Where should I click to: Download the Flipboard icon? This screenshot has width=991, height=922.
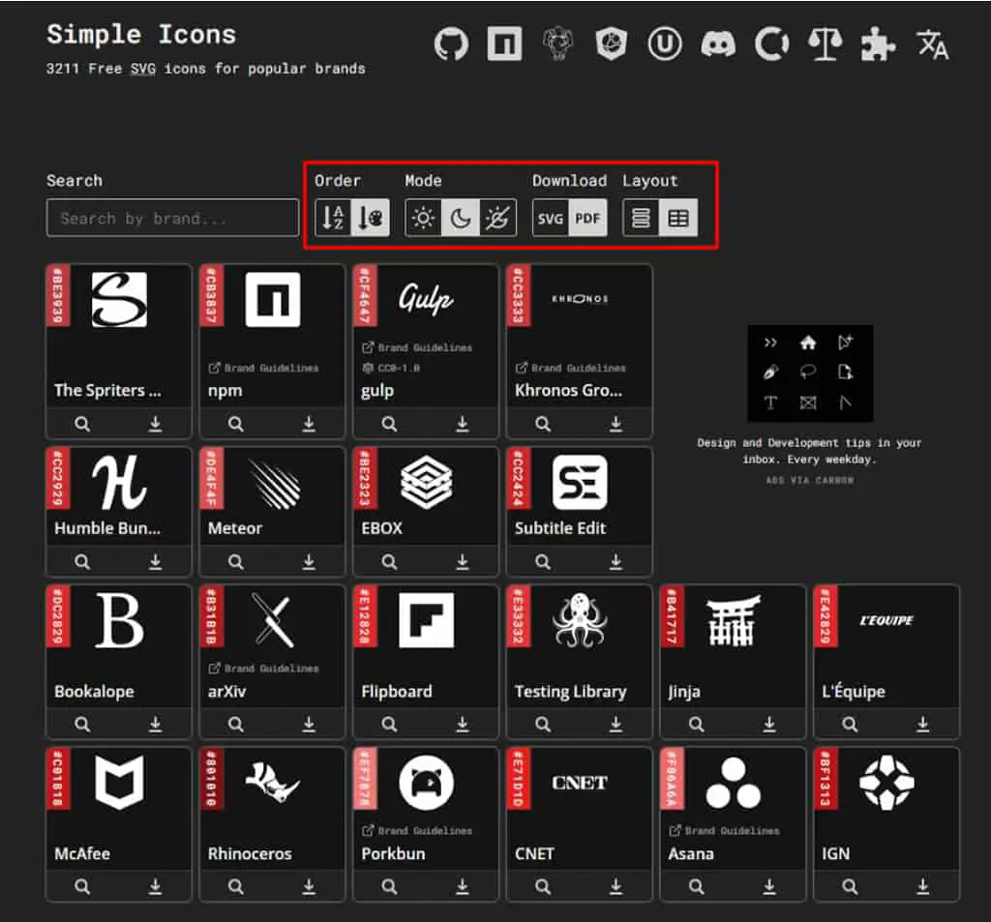pos(462,724)
